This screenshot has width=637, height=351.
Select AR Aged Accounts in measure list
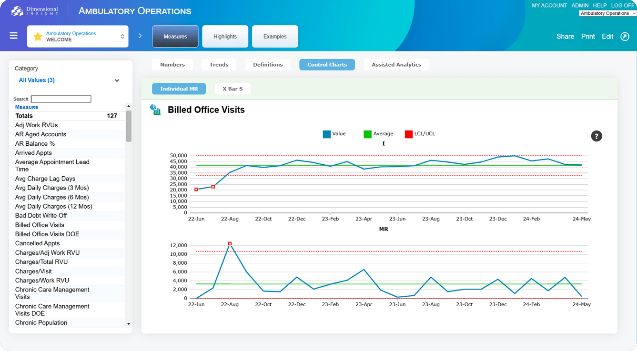[x=40, y=134]
